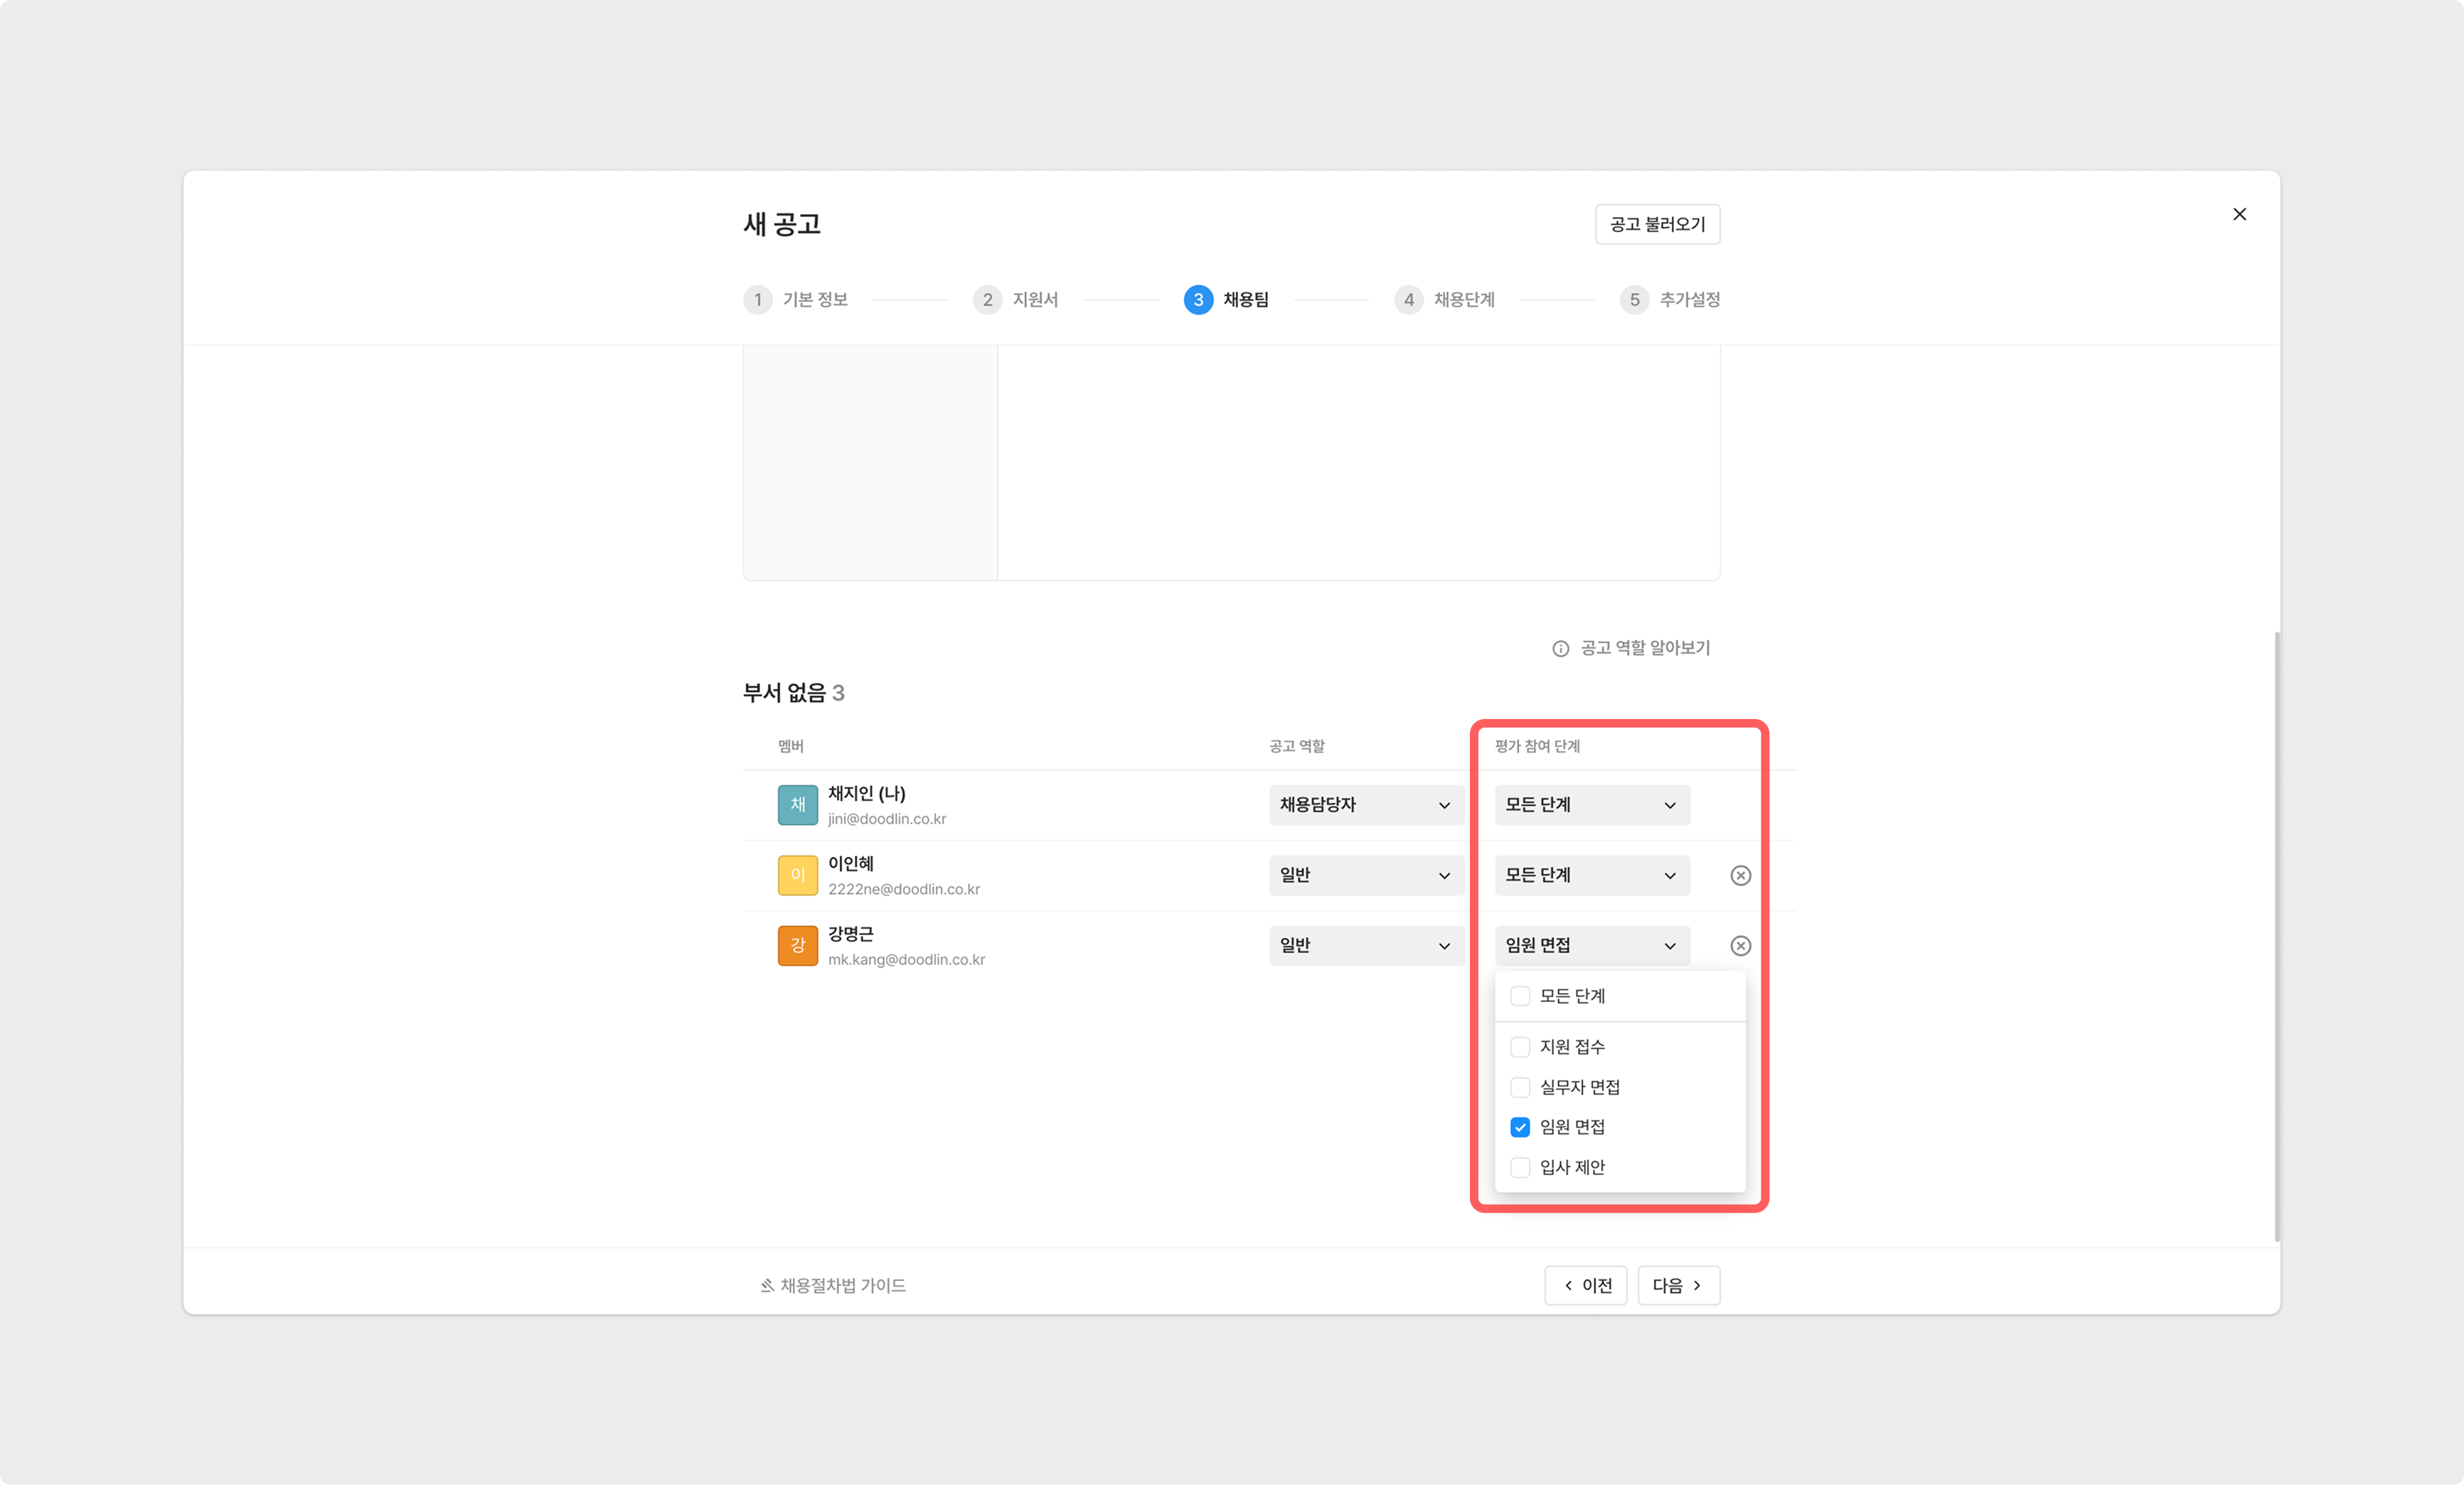
Task: Click the vertical scrollbar on the right
Action: pos(2276,935)
